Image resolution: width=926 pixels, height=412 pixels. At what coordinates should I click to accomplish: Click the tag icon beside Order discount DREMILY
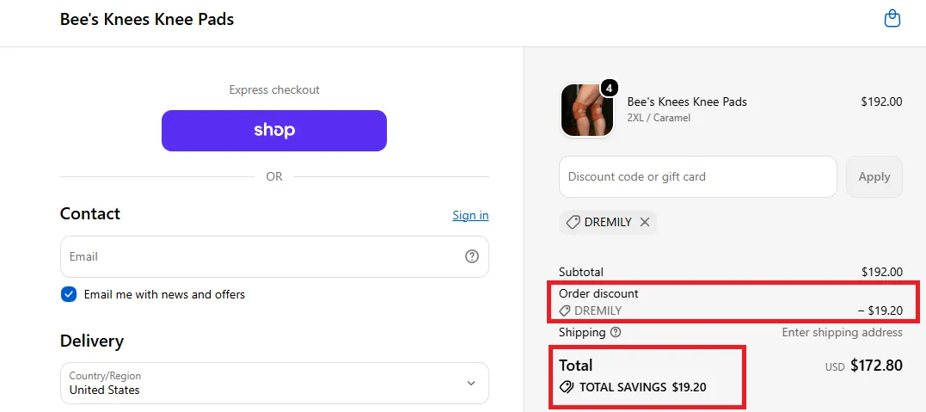tap(565, 311)
